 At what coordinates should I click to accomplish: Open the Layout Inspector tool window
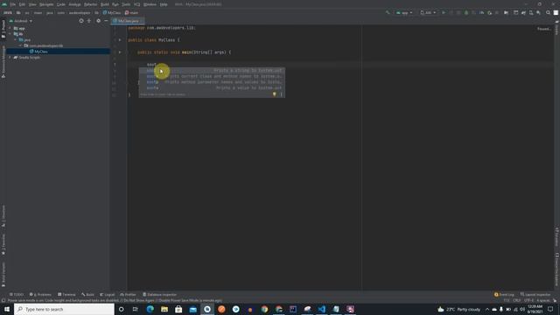535,295
